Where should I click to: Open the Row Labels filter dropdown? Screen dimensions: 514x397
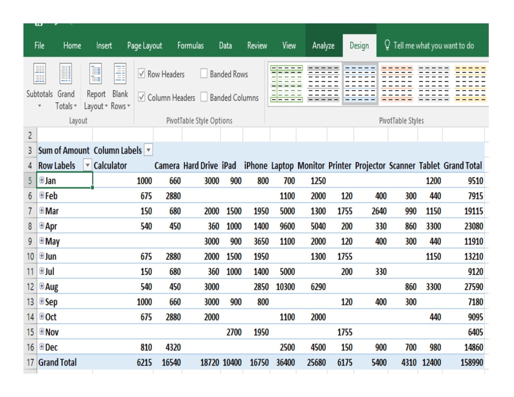click(87, 165)
